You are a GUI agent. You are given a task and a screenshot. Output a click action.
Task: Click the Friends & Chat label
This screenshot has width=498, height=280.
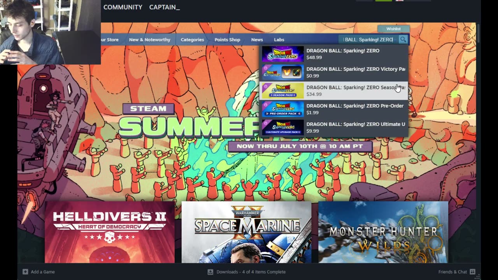tap(452, 272)
